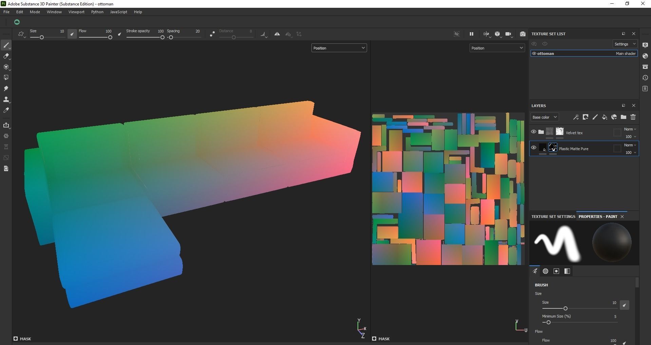Add a mask to the layer
This screenshot has height=345, width=651.
[x=586, y=117]
